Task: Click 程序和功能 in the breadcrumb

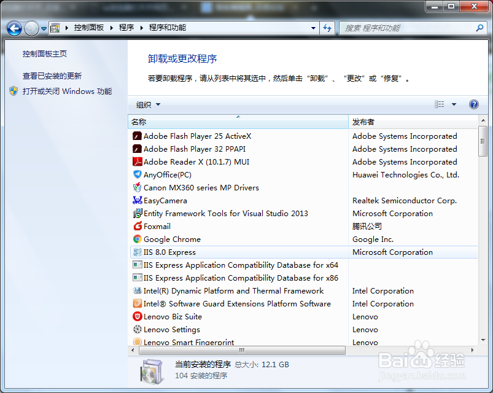Action: [167, 28]
